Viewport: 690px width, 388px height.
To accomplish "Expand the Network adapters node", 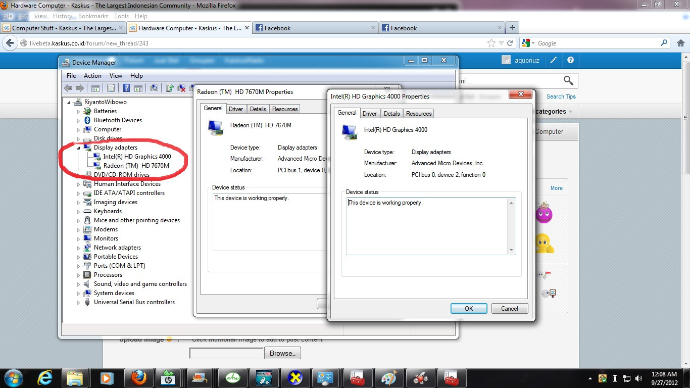I will click(x=78, y=248).
